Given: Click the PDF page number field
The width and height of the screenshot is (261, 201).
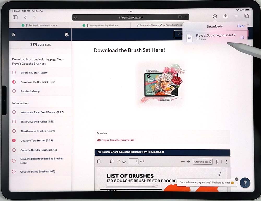Looking at the screenshot, I should [x=133, y=162].
